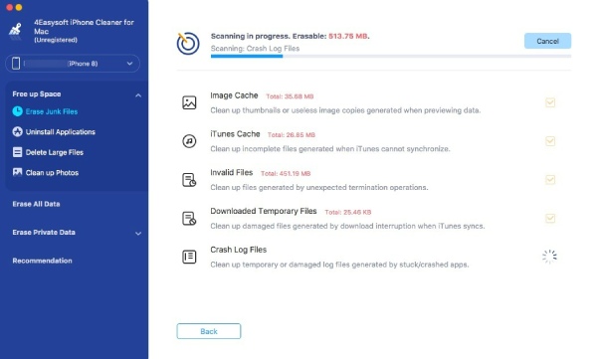Click Invalid Files total 451.19 MB
The height and width of the screenshot is (359, 597).
tap(286, 174)
